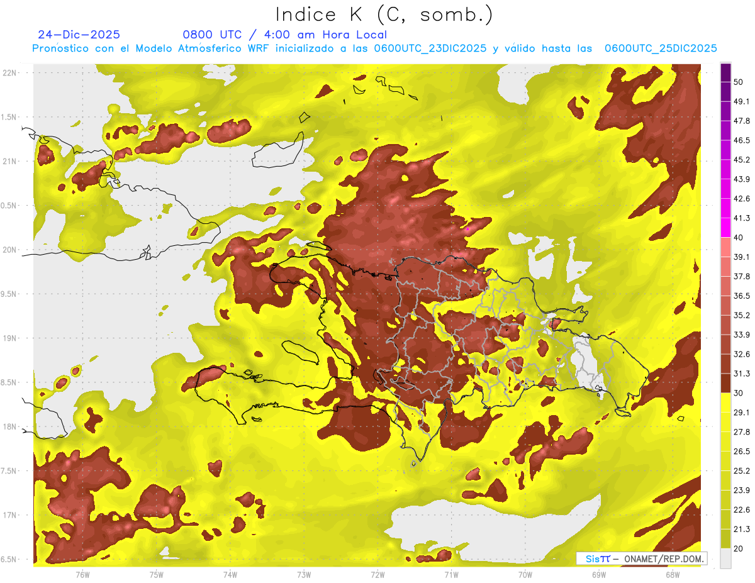Click the longitude axis label "71W"
755x583 pixels.
[451, 575]
